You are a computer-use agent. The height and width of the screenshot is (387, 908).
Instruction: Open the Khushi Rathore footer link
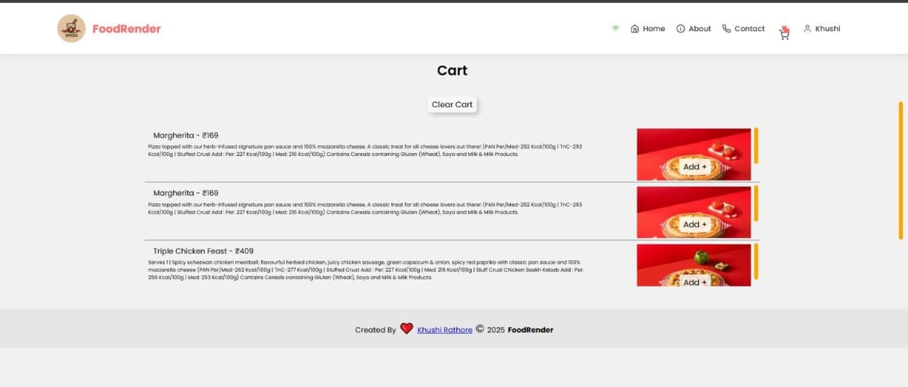click(445, 330)
